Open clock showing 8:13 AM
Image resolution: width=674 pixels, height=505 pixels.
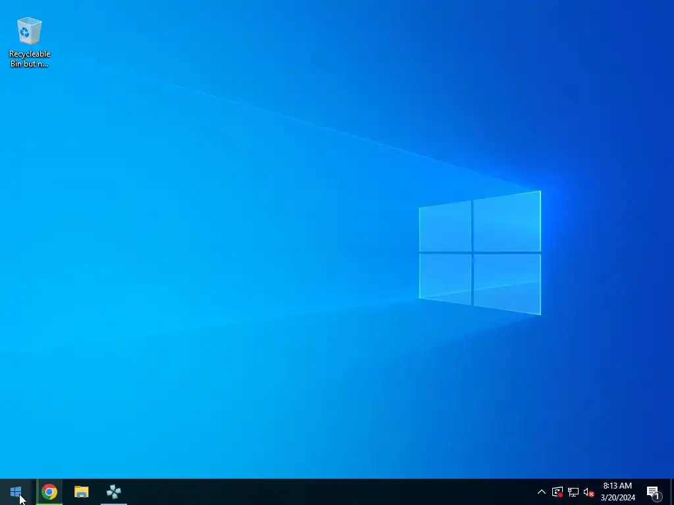coord(617,492)
